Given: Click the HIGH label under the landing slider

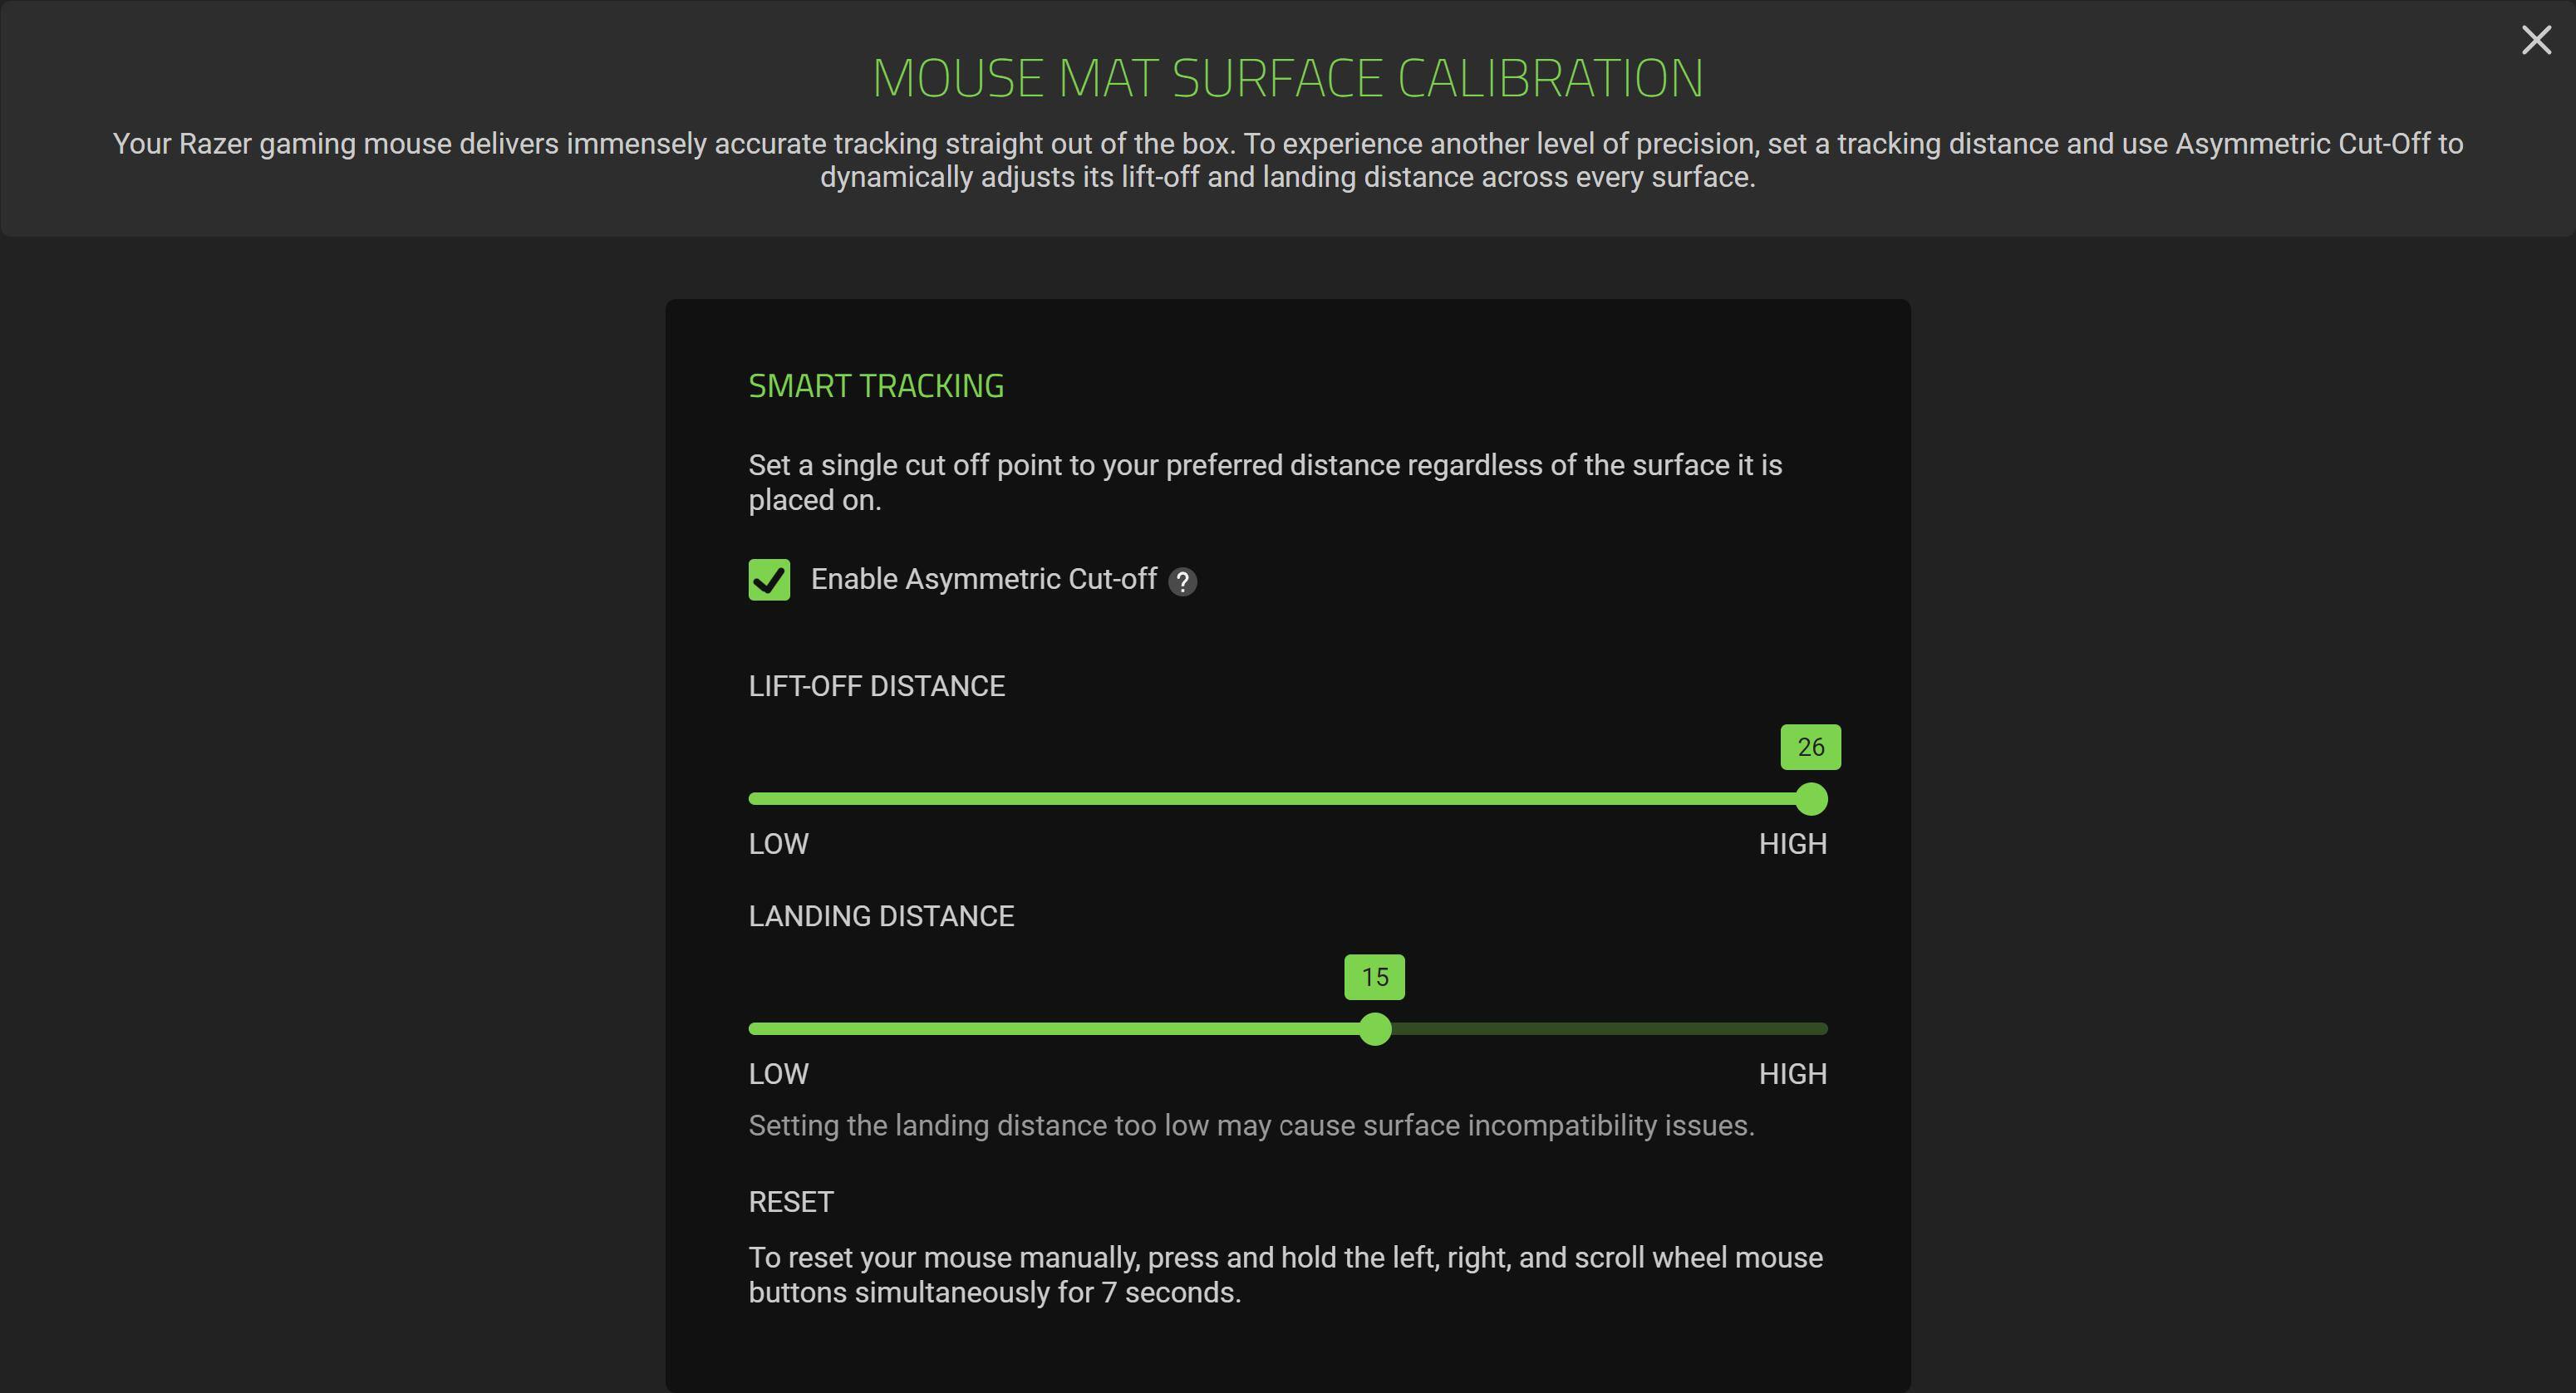Looking at the screenshot, I should [1792, 1074].
